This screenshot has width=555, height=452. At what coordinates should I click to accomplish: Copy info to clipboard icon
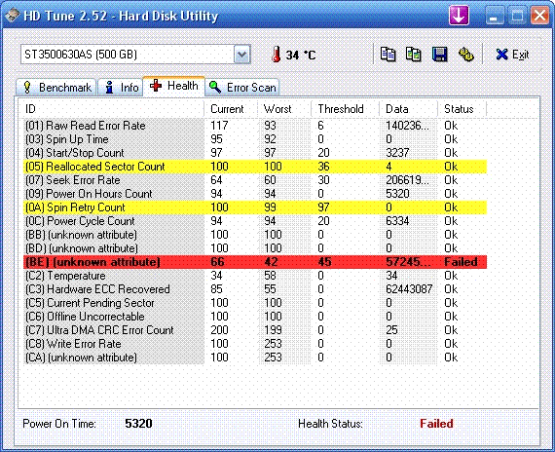click(x=388, y=55)
